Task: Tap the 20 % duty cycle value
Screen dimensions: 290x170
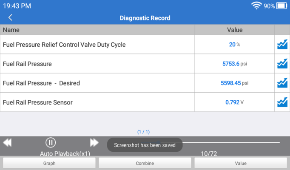Action: tap(235, 45)
